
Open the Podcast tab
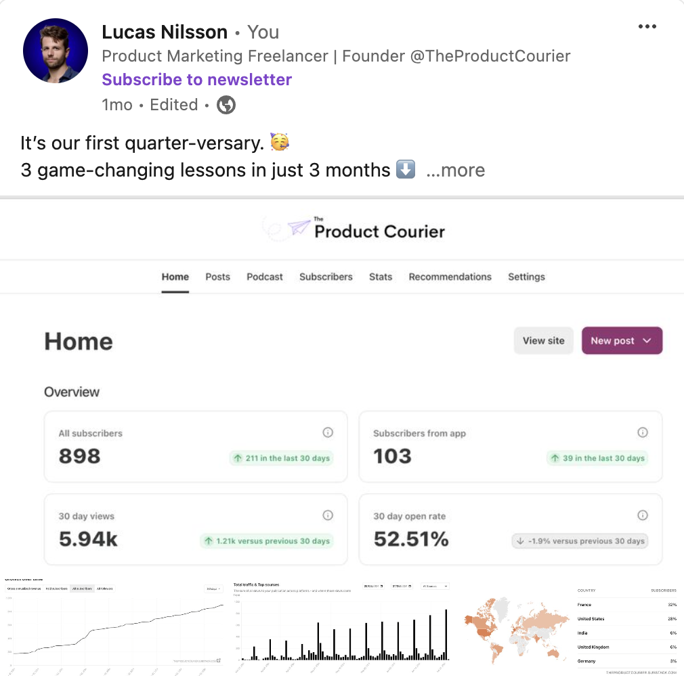pos(264,277)
